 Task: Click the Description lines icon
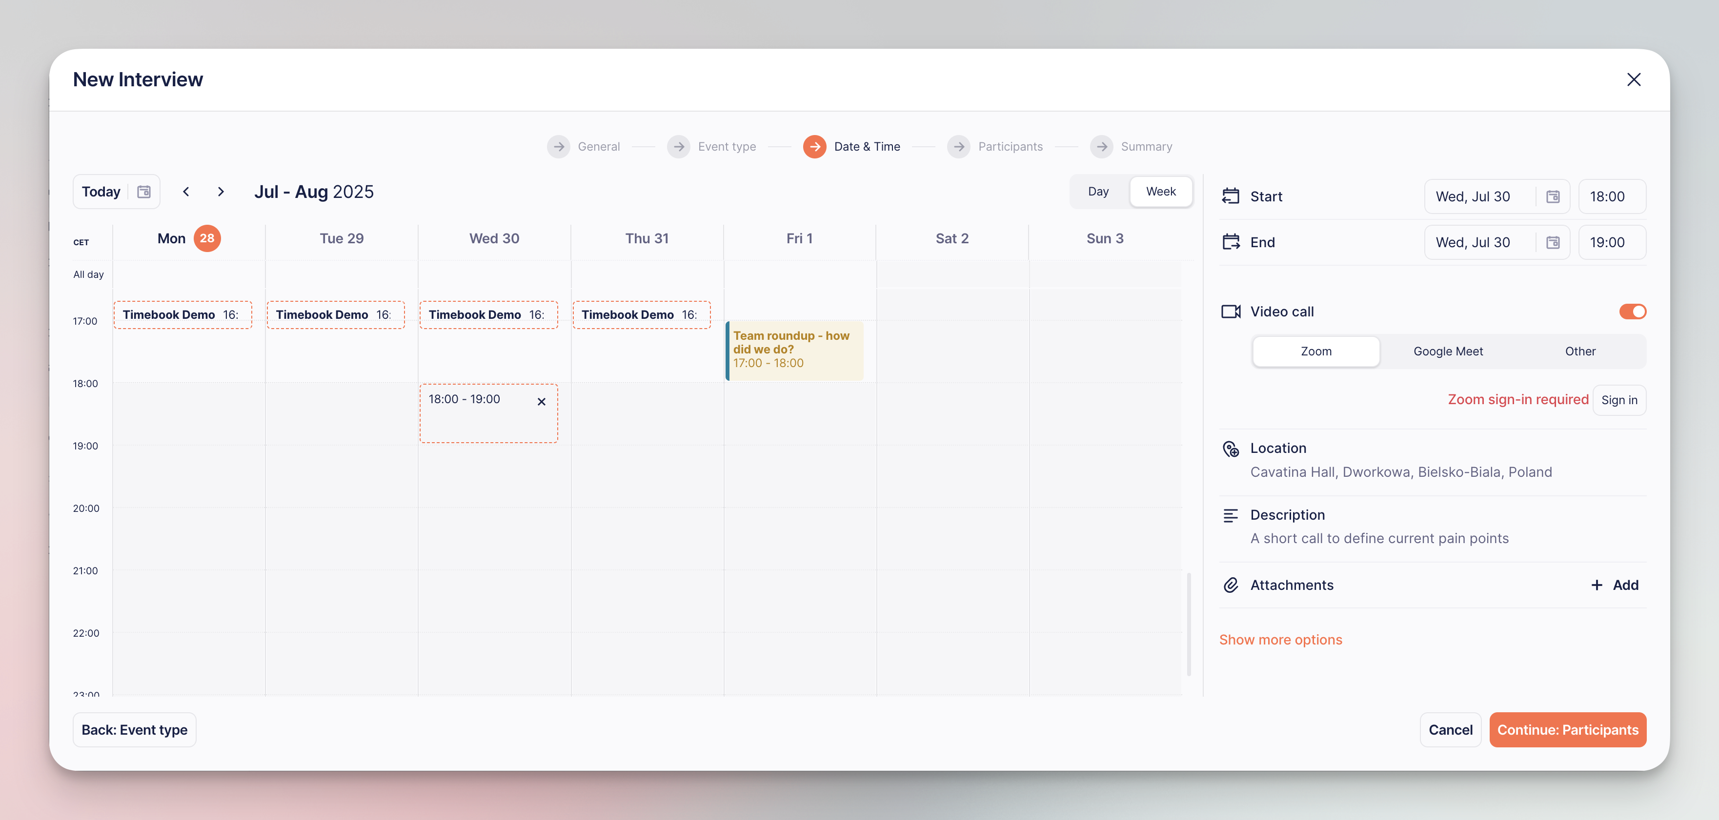coord(1231,515)
